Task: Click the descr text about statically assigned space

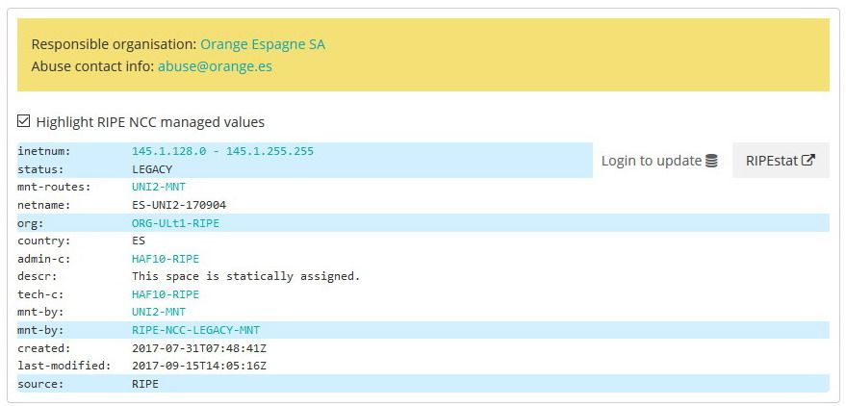Action: point(245,276)
